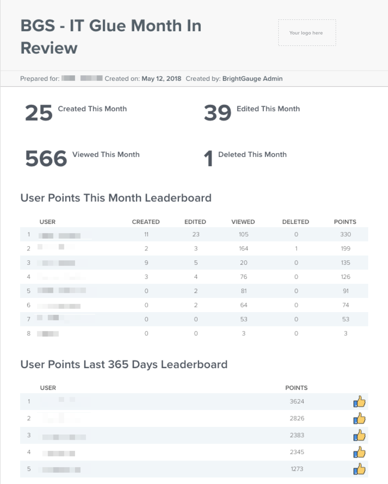Click the 3624 points value
The image size is (388, 484).
297,401
